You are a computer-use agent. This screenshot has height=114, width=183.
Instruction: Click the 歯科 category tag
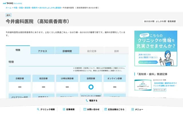tap(9, 15)
